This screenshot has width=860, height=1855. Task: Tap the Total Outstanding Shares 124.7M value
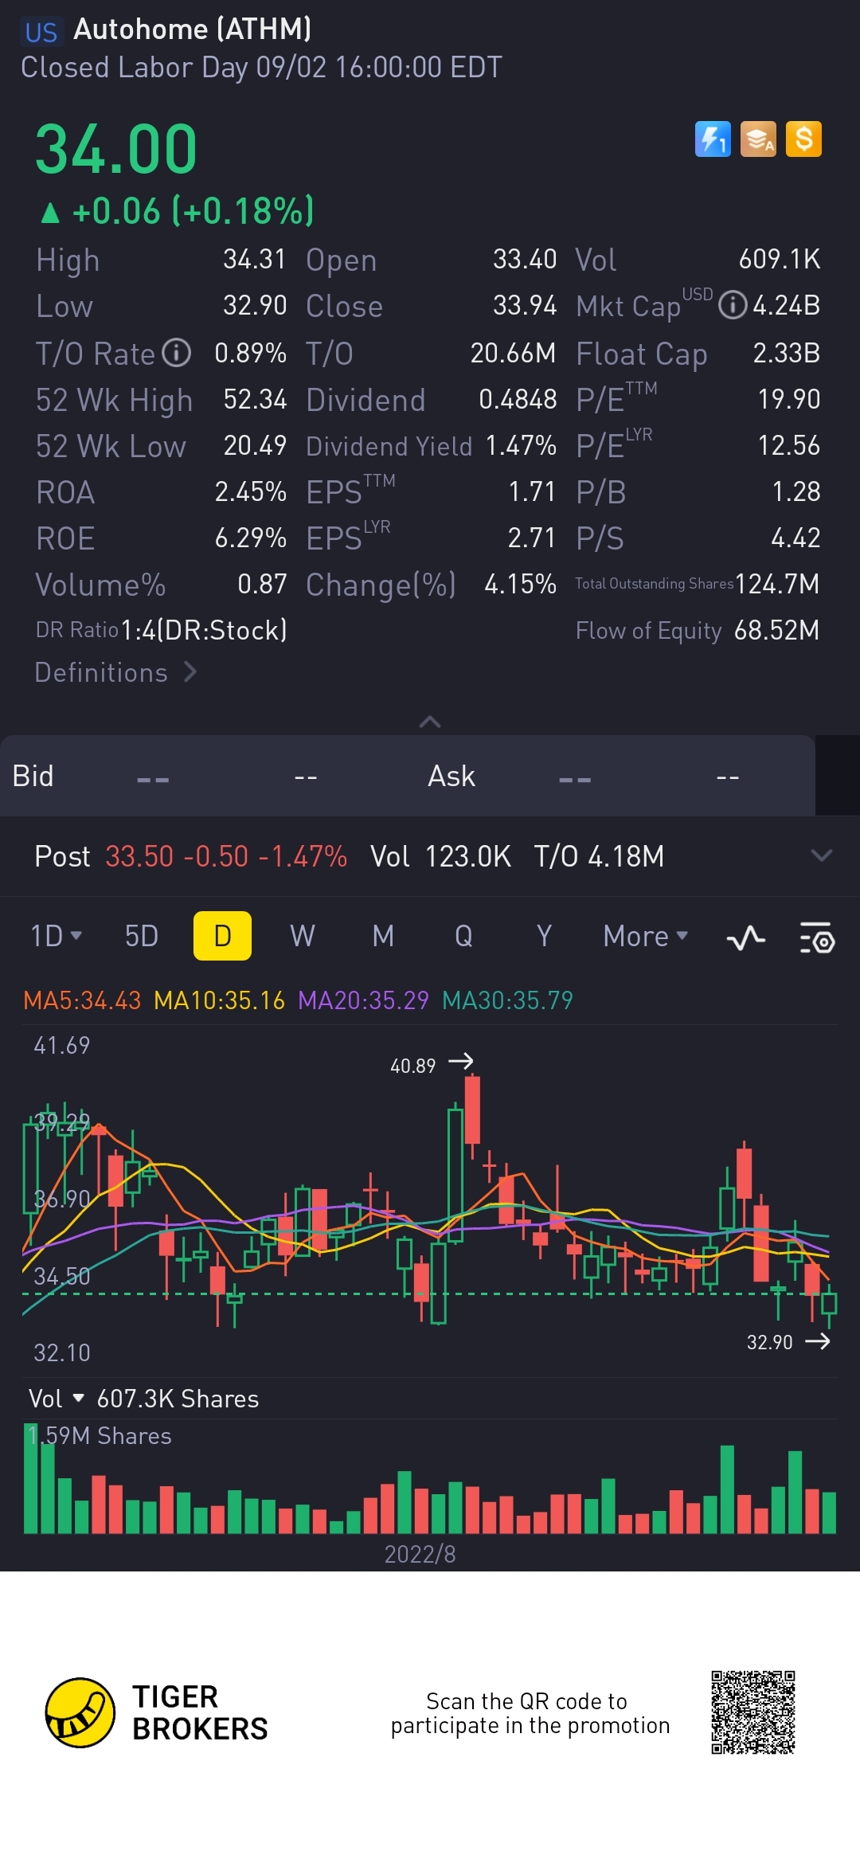coord(777,584)
